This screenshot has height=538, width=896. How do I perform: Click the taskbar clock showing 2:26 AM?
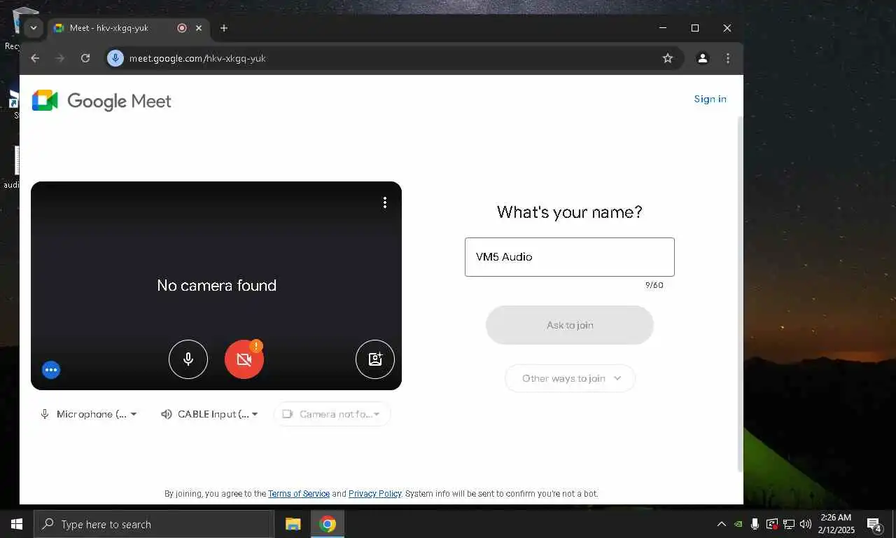tap(836, 524)
